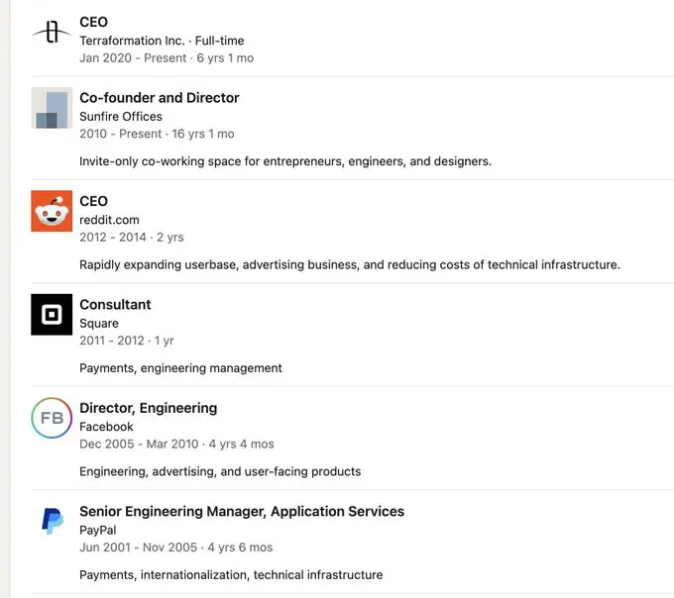The image size is (674, 598).
Task: Select the Consultant job title
Action: point(115,305)
